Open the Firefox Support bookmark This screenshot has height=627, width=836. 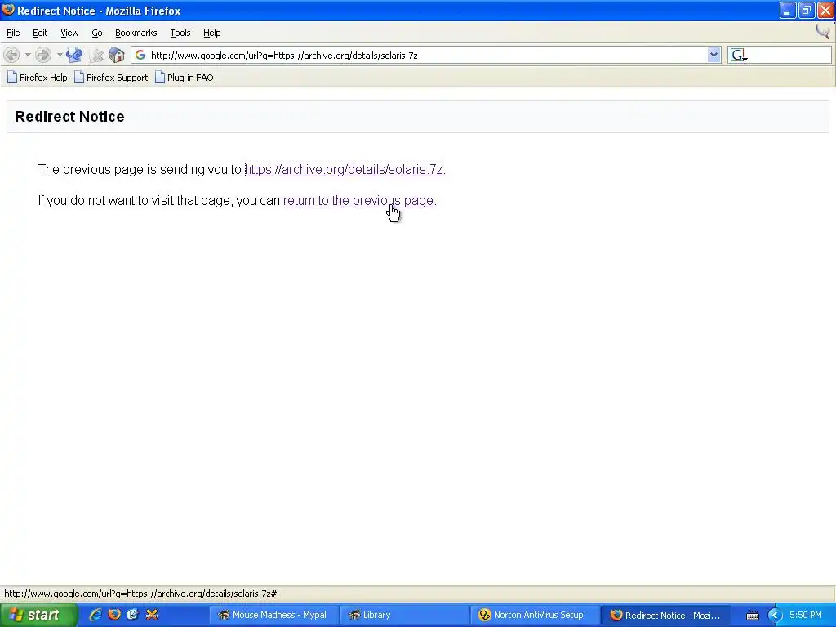111,78
